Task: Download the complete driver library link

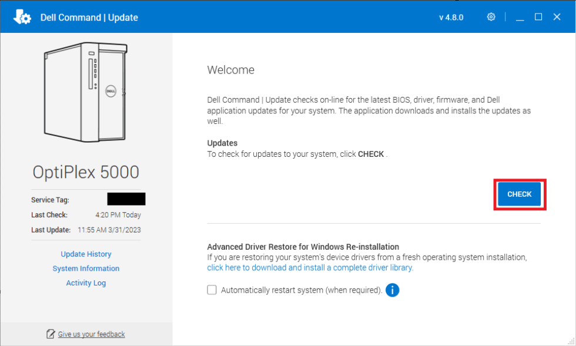Action: pos(310,268)
